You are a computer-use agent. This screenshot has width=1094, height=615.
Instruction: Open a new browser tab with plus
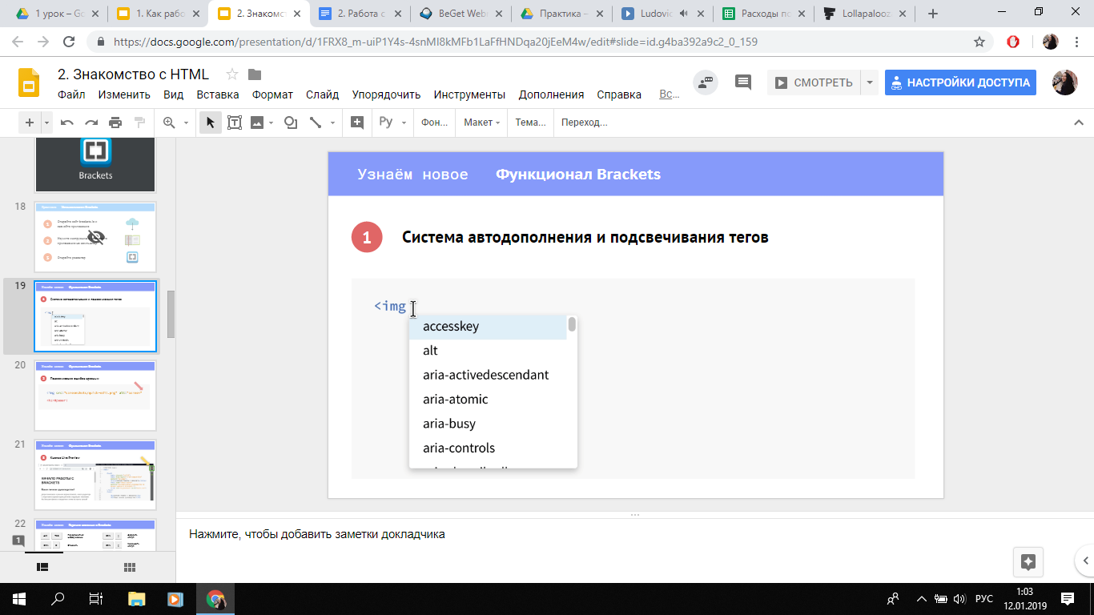point(933,14)
